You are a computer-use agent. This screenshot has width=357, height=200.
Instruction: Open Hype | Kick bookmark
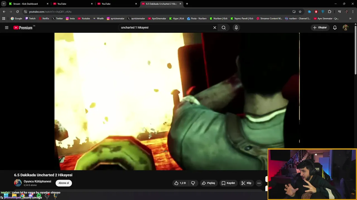177,19
